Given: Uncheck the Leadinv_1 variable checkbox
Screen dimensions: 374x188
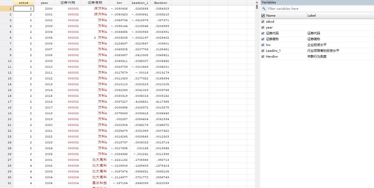Looking at the screenshot, I should click(263, 51).
